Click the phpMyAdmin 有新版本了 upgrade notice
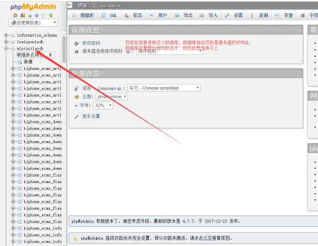This screenshot has width=318, height=246. coord(193,221)
